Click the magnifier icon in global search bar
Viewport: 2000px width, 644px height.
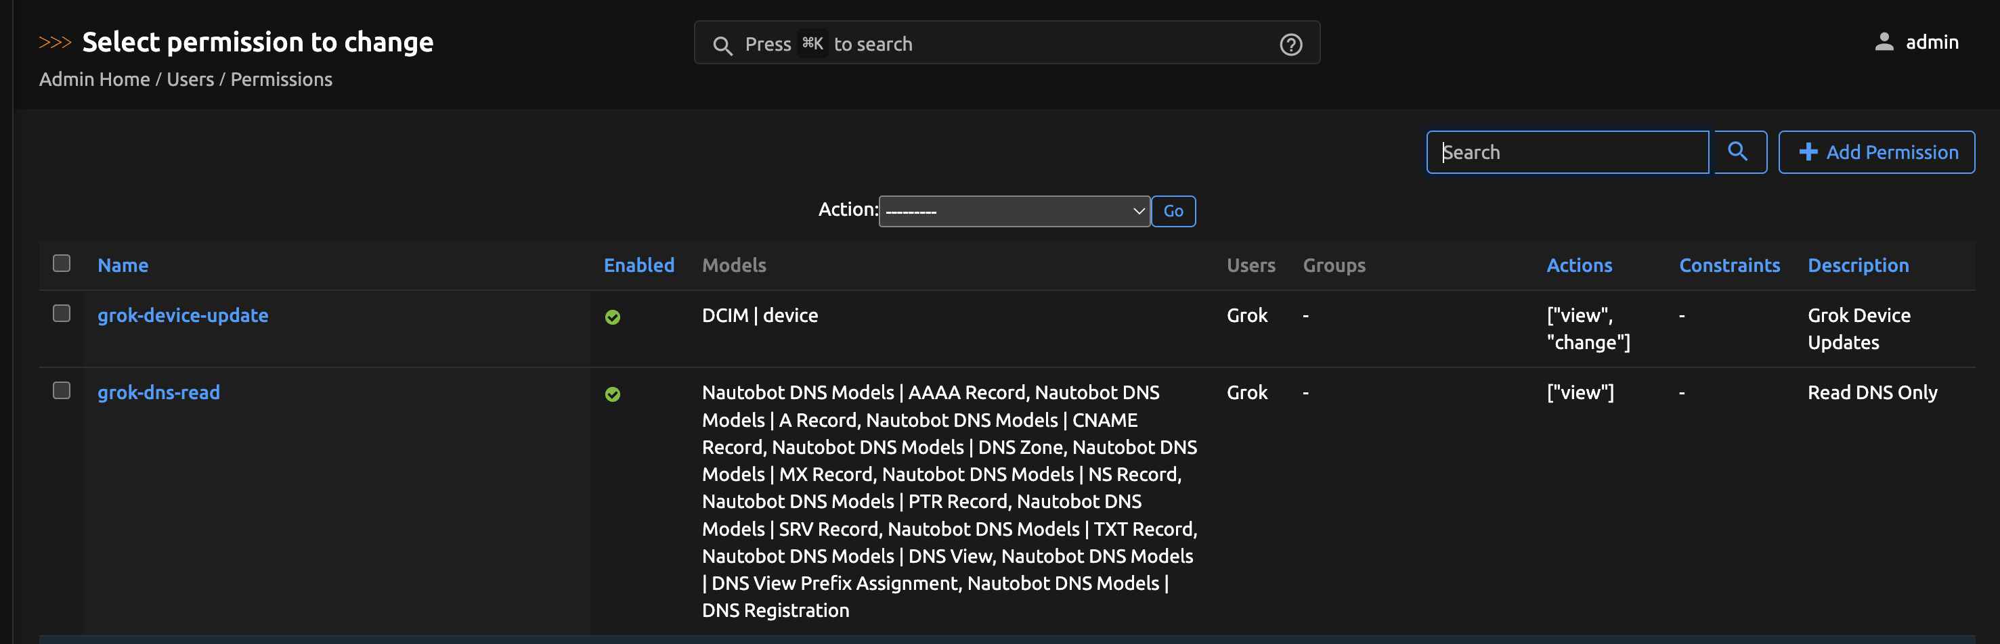tap(722, 45)
